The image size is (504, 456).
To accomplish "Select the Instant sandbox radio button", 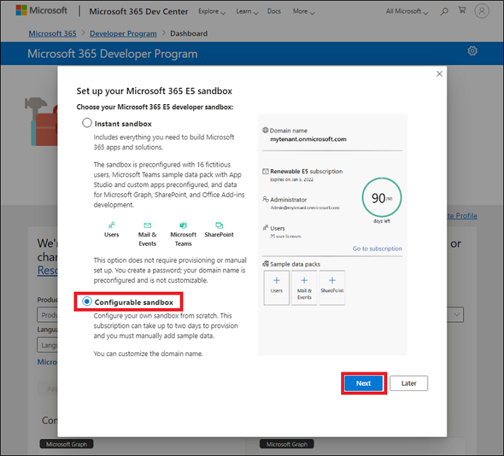I will click(x=87, y=122).
